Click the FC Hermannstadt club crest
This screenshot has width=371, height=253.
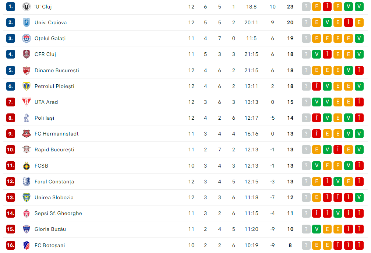pos(26,134)
